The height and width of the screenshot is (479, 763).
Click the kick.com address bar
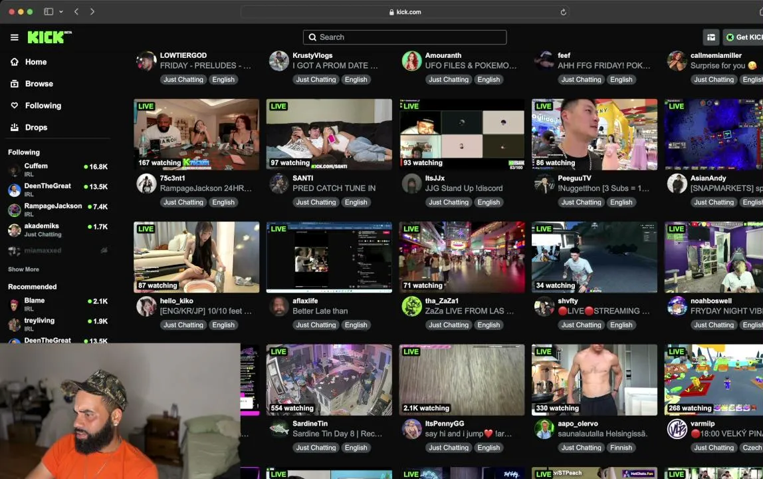coord(405,12)
